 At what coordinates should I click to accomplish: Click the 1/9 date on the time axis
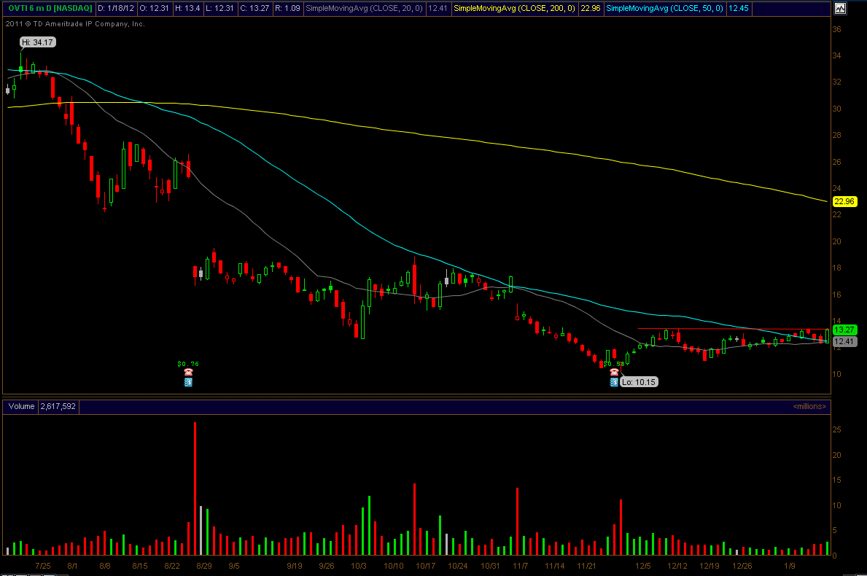790,566
